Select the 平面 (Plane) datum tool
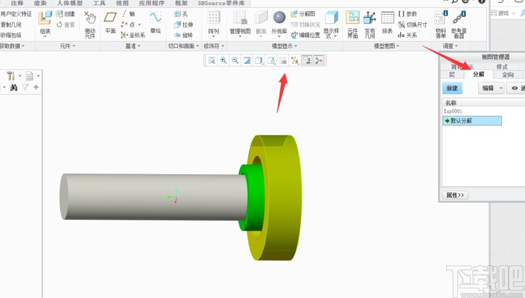The image size is (525, 298). (110, 22)
